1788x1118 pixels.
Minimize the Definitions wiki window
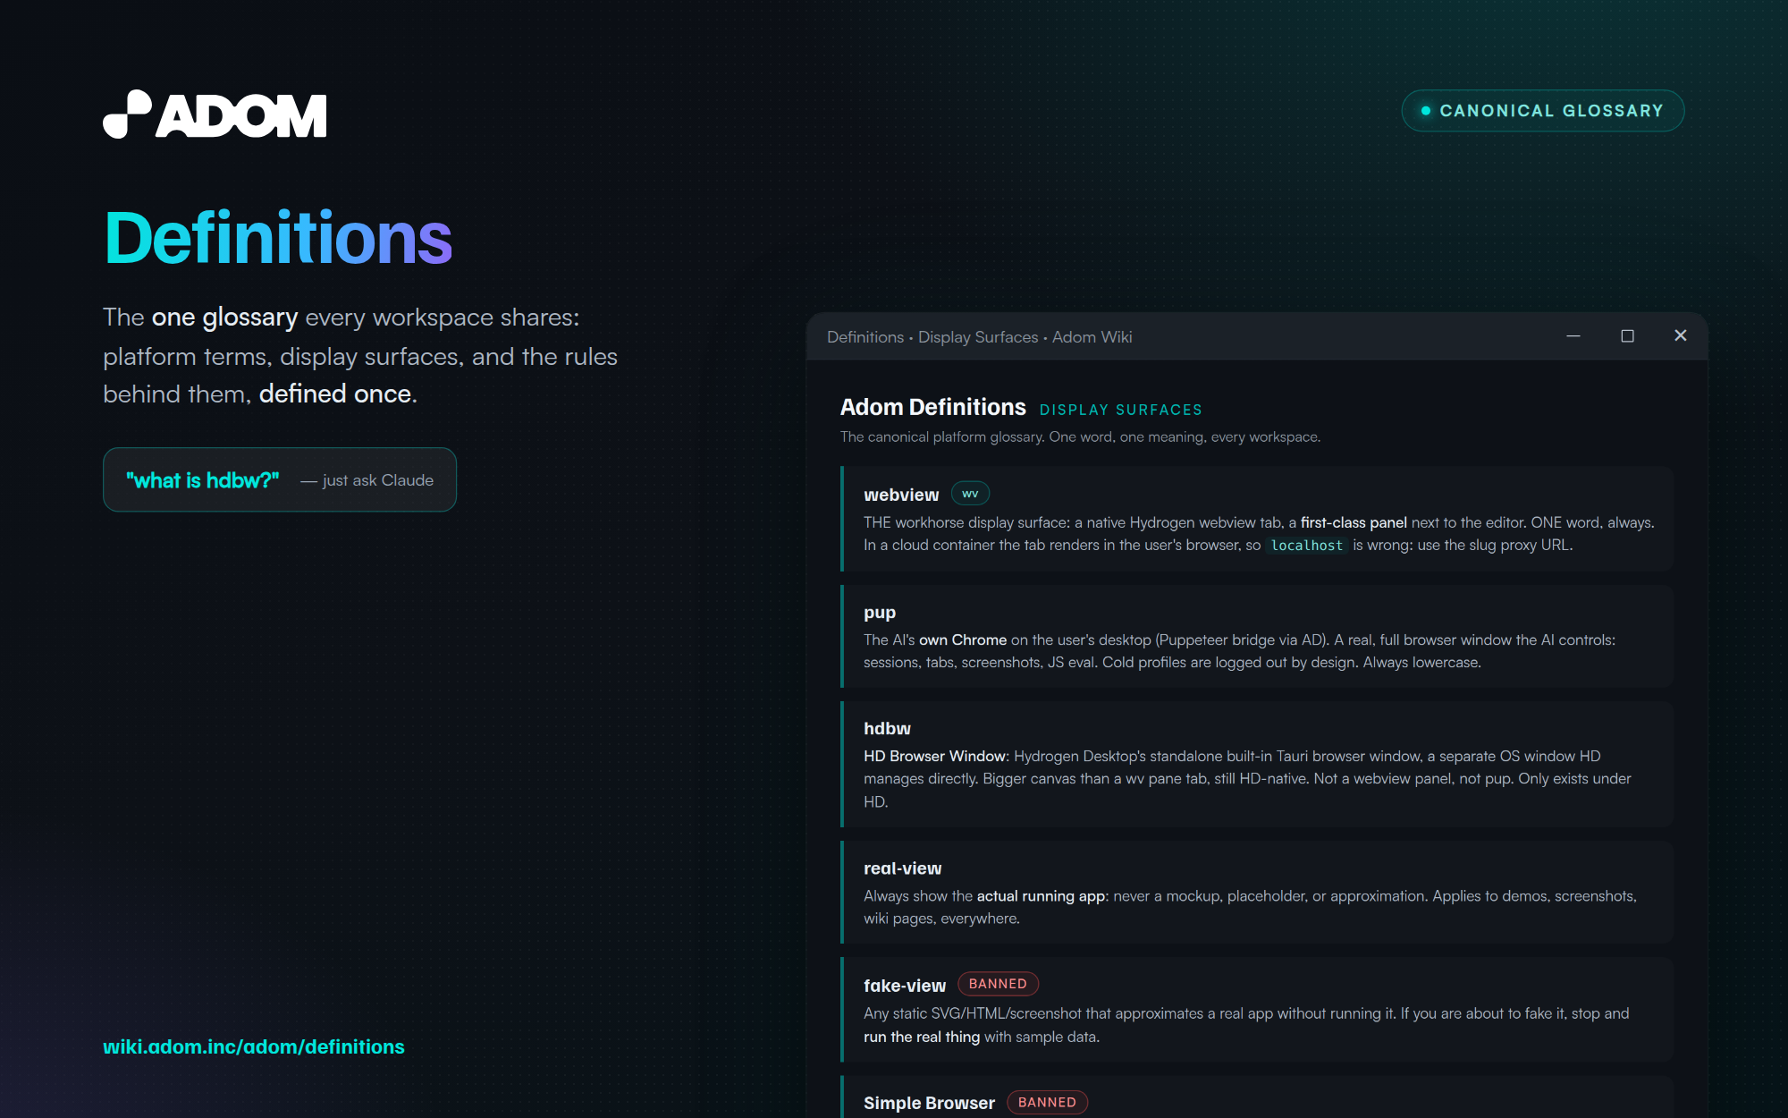pyautogui.click(x=1573, y=335)
